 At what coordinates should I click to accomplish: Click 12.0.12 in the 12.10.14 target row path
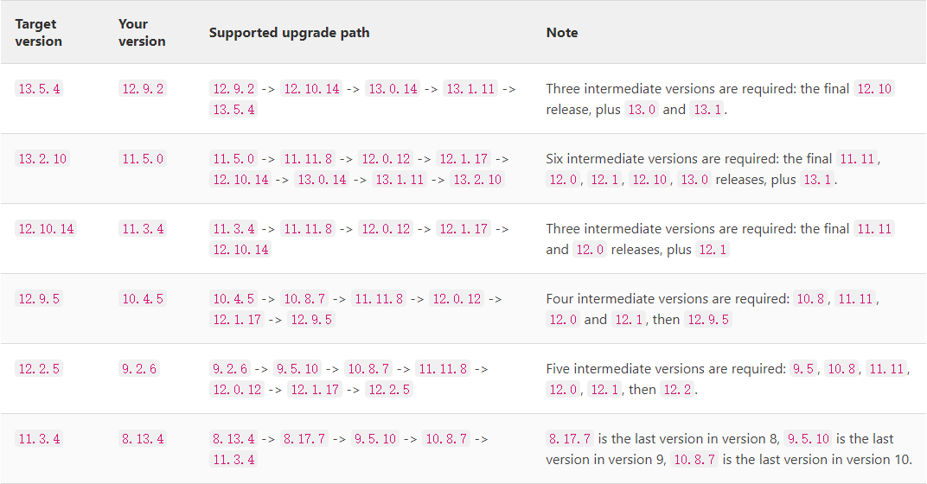tap(386, 229)
